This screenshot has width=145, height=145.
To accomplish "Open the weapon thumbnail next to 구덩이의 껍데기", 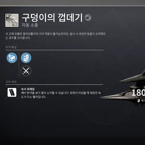I will click(x=12, y=20).
